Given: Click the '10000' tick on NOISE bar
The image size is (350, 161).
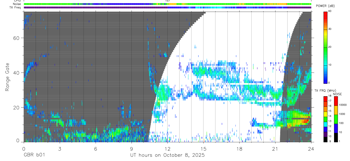Looking at the screenshot, I should [343, 105].
